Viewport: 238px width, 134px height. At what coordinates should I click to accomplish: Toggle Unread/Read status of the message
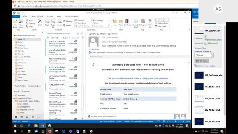click(x=135, y=23)
